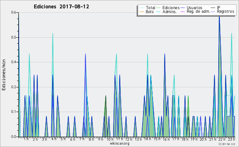Click the Reg. de adm. magenta legend line
The width and height of the screenshot is (239, 147).
(182, 12)
